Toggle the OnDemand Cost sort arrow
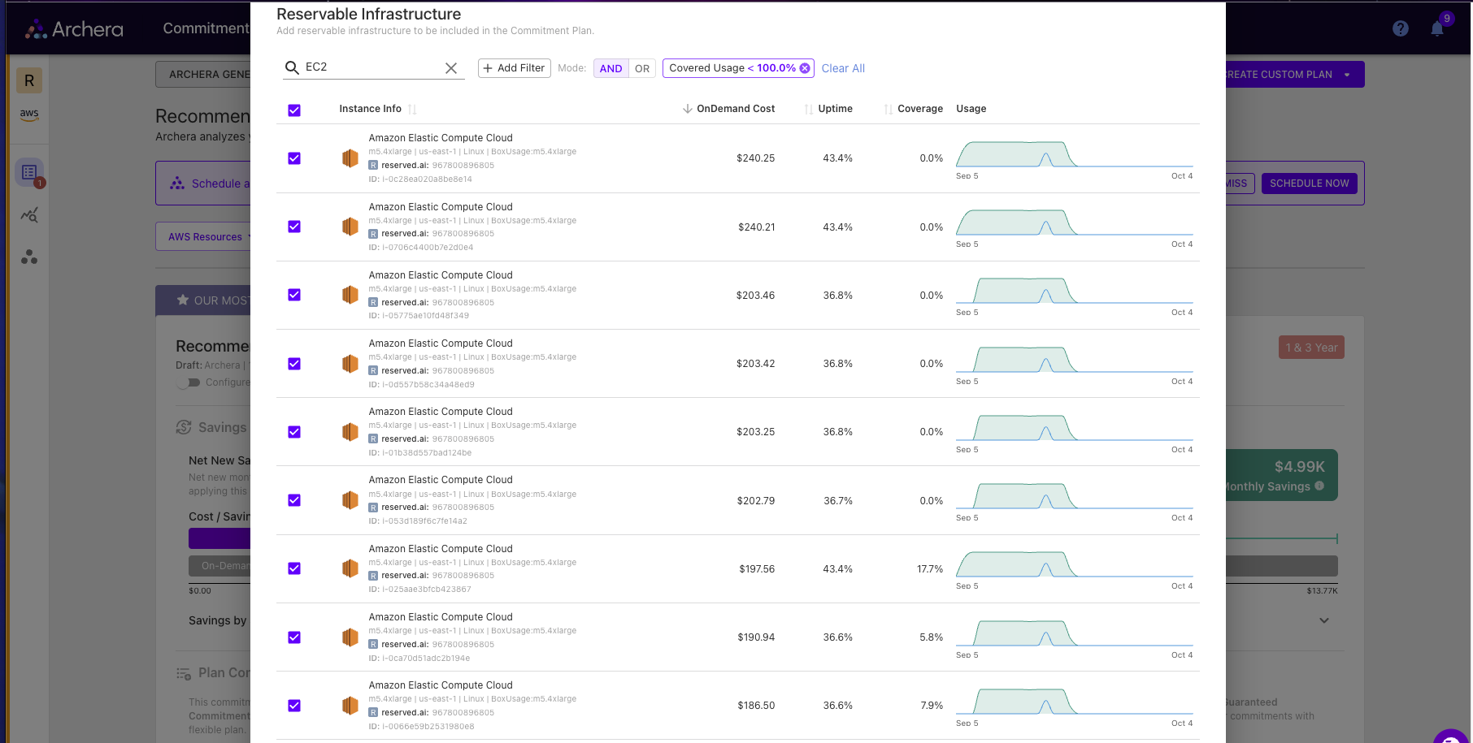The width and height of the screenshot is (1473, 743). click(x=689, y=108)
